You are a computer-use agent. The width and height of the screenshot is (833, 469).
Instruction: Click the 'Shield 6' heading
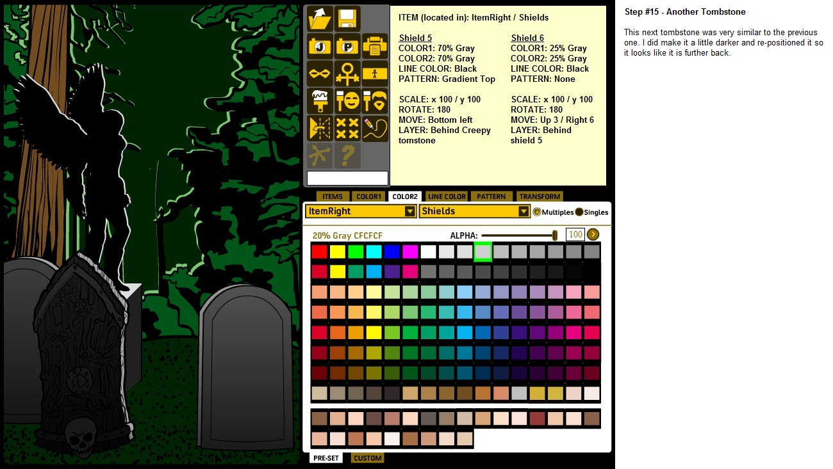[x=527, y=38]
